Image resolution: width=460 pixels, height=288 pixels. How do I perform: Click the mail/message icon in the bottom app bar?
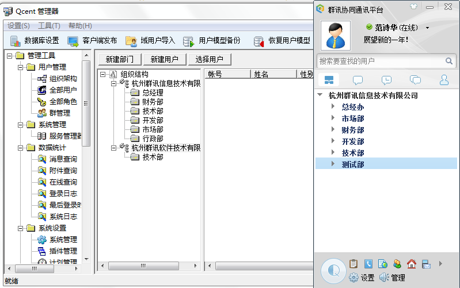426,264
